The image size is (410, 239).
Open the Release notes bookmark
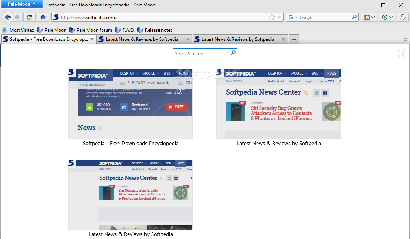tap(155, 30)
